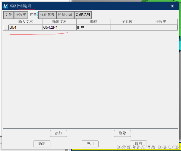Select the 代替 tab

pyautogui.click(x=33, y=15)
